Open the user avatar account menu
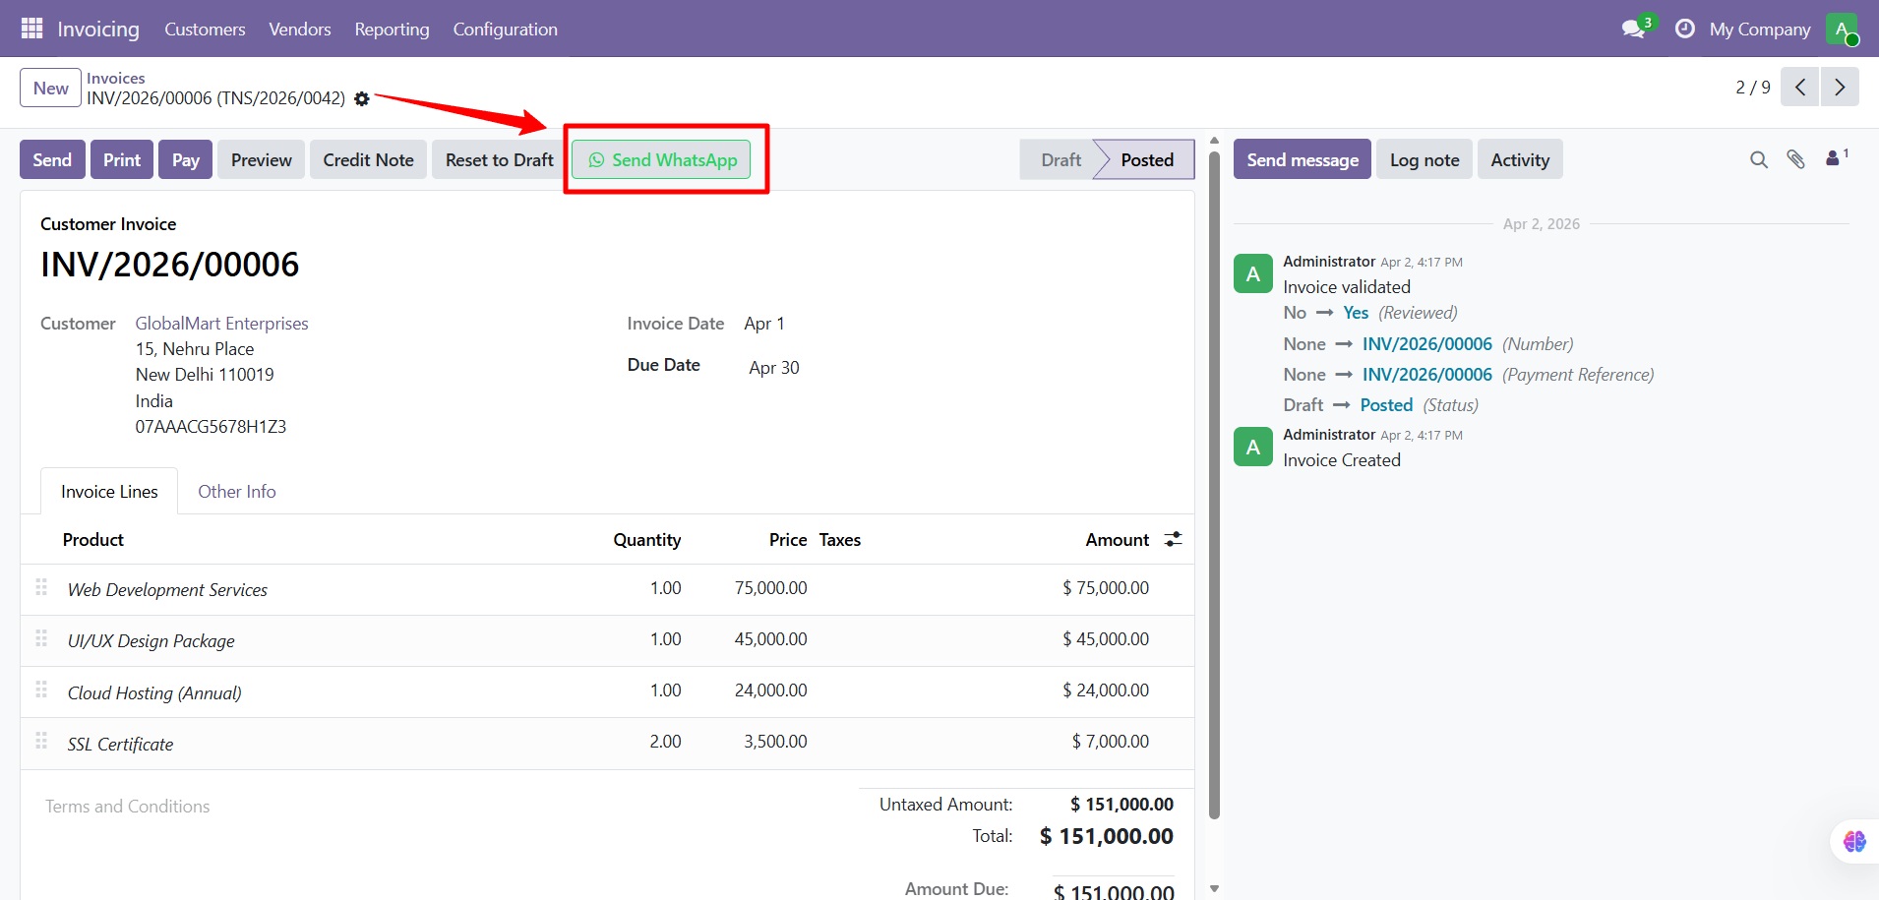 [1842, 29]
